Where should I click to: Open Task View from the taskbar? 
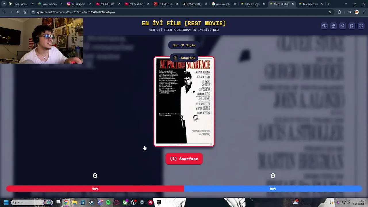click(58, 202)
